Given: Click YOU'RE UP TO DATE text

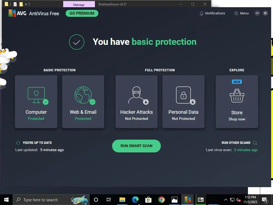Looking at the screenshot, I should pos(37,143).
